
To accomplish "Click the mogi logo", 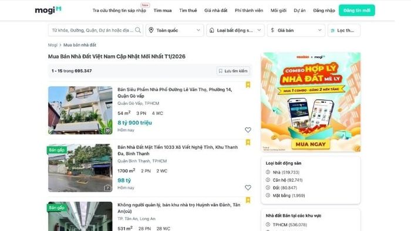I will (x=48, y=10).
